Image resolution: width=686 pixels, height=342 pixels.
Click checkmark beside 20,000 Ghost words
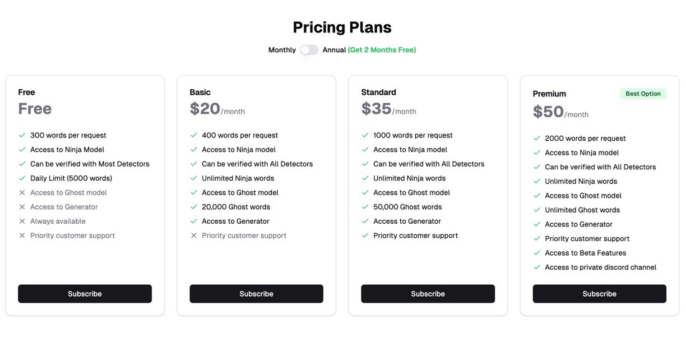[194, 207]
